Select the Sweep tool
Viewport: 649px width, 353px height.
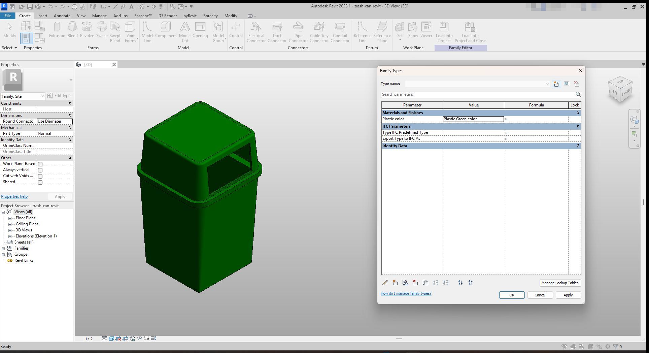click(102, 30)
